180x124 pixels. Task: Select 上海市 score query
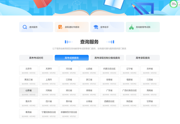49,81
